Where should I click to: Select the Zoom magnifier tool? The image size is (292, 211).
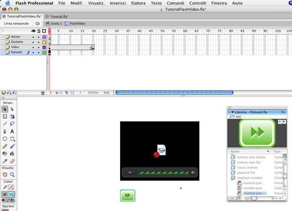(x=12, y=175)
